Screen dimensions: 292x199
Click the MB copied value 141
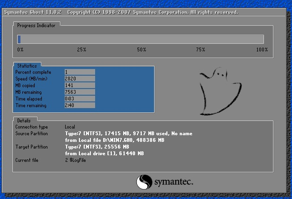80,85
